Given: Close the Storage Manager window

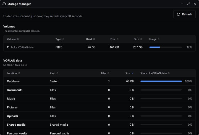Looking at the screenshot, I should tap(195, 4).
